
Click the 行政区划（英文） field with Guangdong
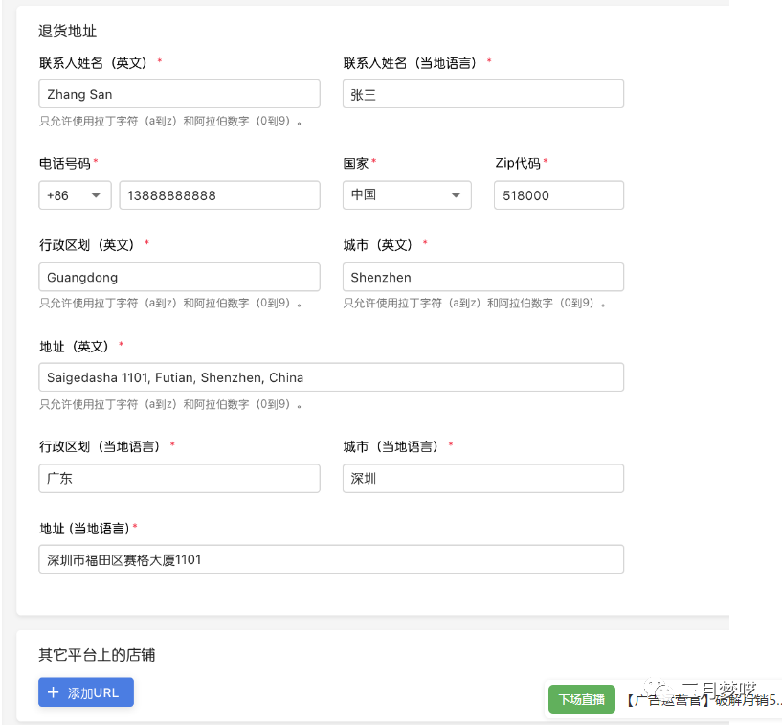point(179,278)
